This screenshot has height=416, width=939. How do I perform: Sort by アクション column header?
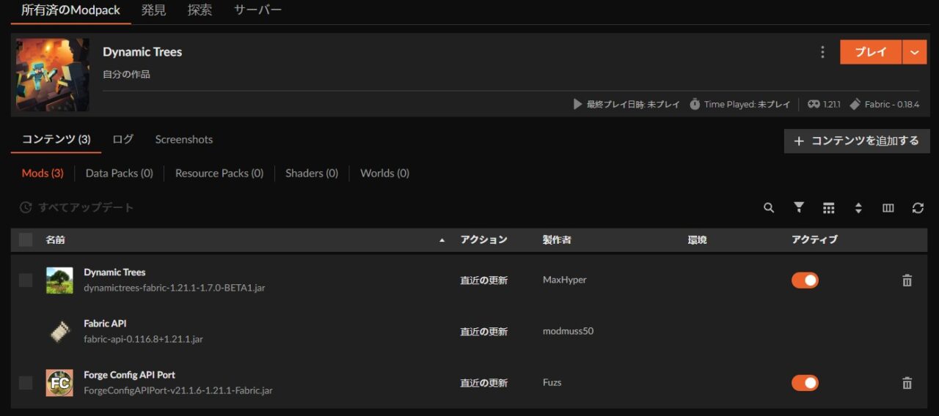pos(483,240)
